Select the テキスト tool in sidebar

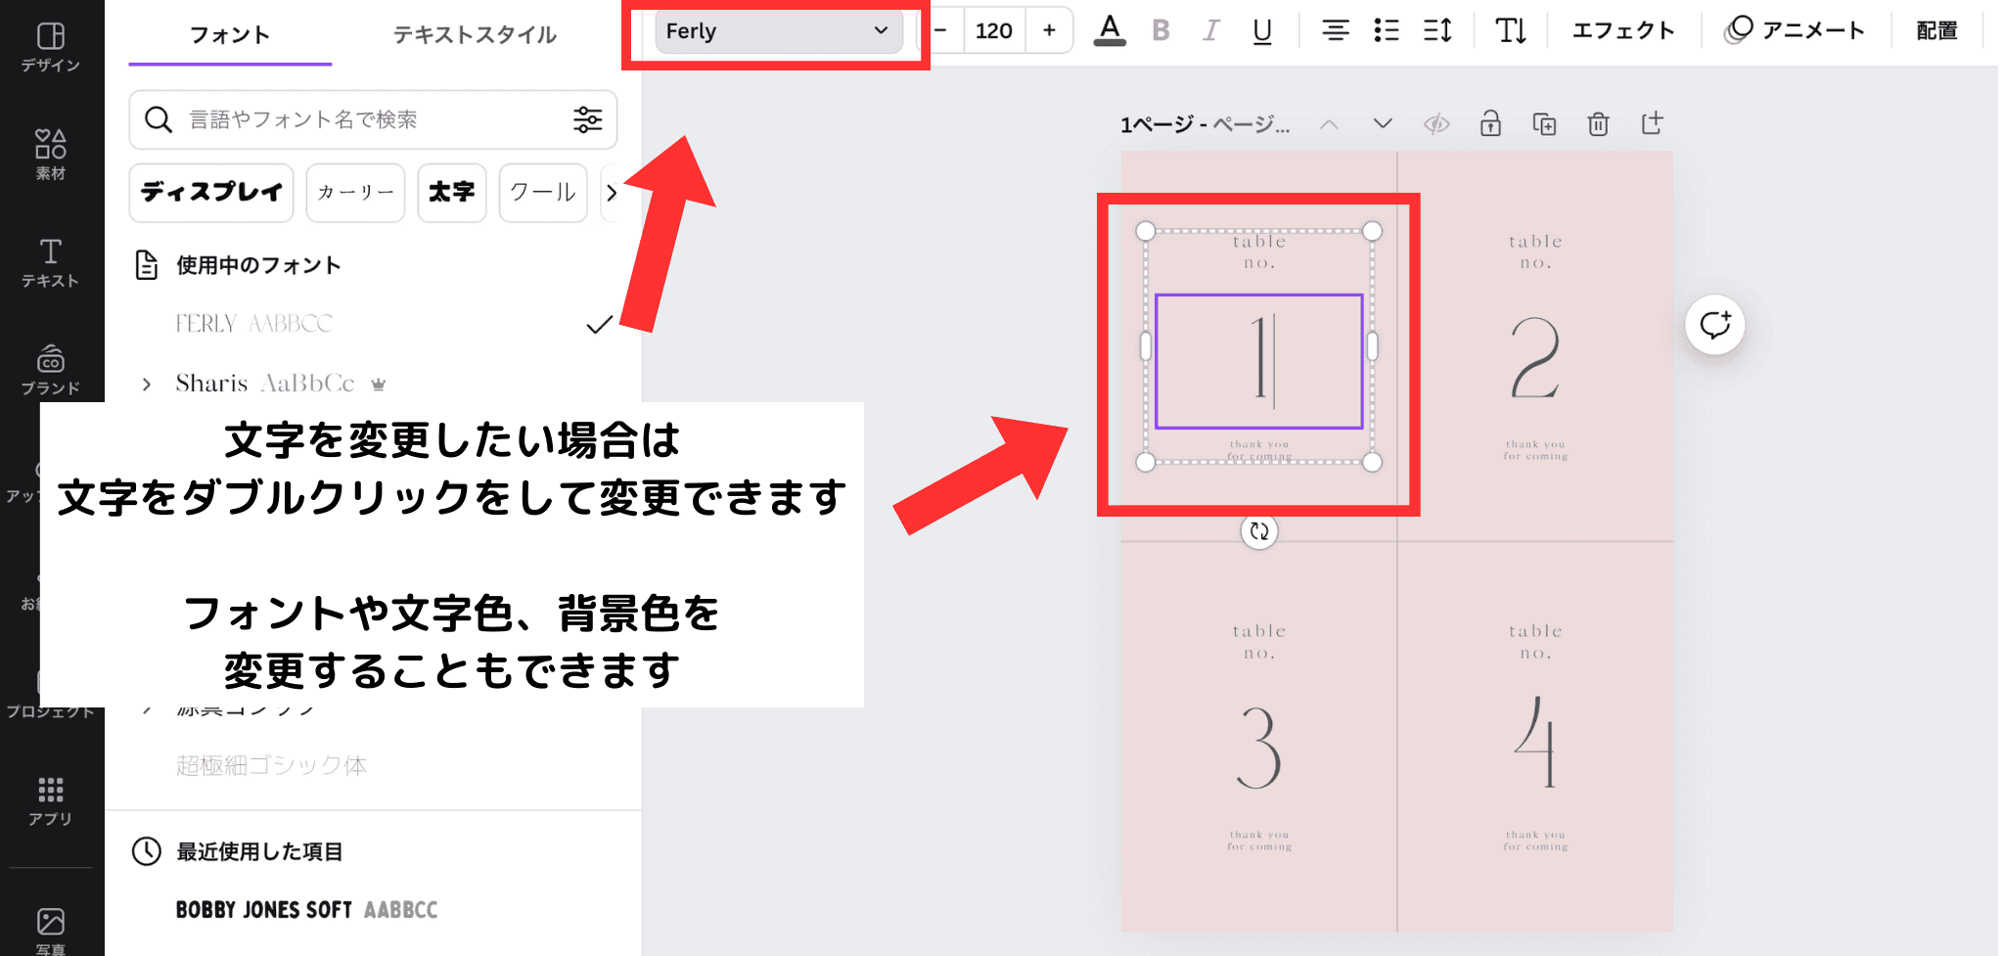click(x=50, y=262)
